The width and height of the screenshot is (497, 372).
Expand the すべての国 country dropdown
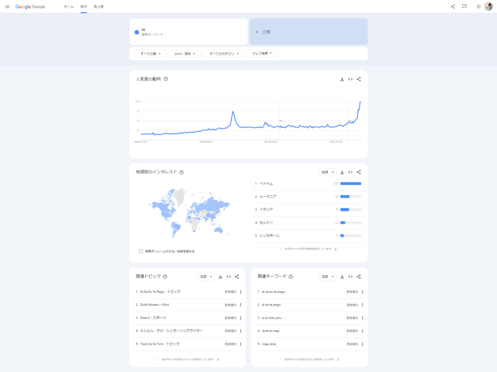click(150, 53)
